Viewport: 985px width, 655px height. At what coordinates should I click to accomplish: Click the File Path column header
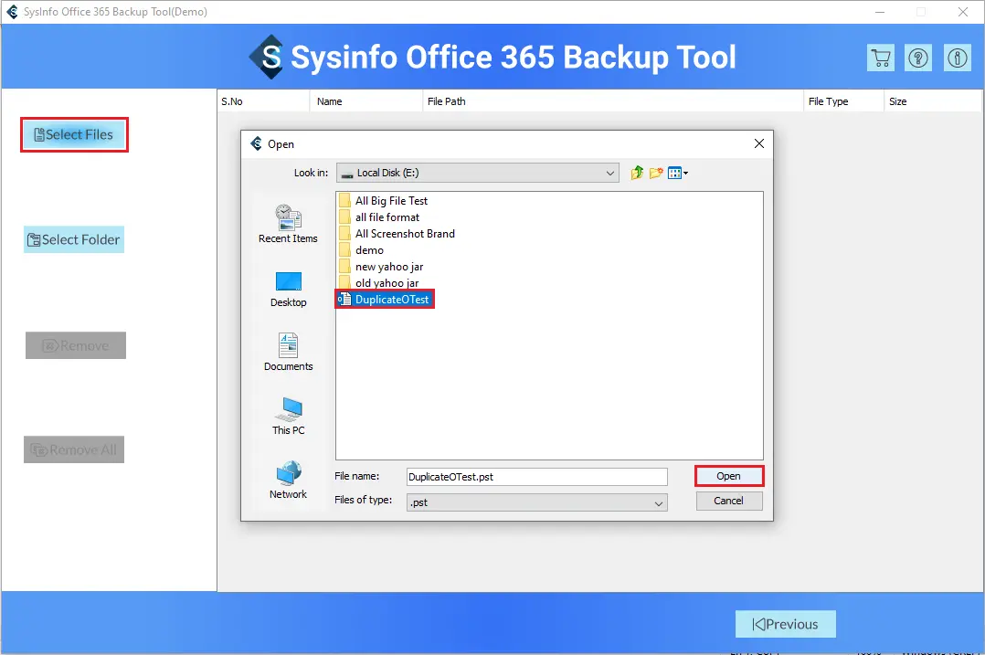tap(613, 101)
